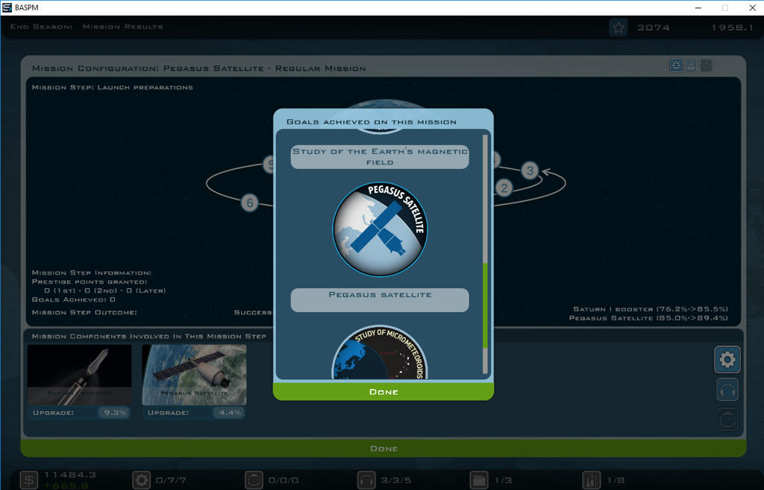Image resolution: width=764 pixels, height=490 pixels.
Task: Click the season date 1958.1
Action: [x=733, y=28]
